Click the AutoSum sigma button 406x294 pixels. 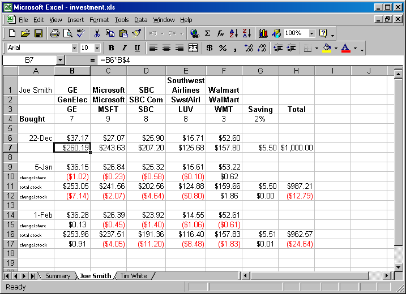point(207,33)
